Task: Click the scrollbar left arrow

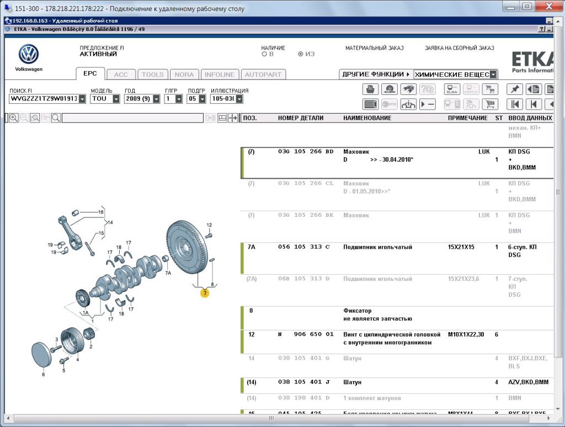Action: click(x=8, y=418)
